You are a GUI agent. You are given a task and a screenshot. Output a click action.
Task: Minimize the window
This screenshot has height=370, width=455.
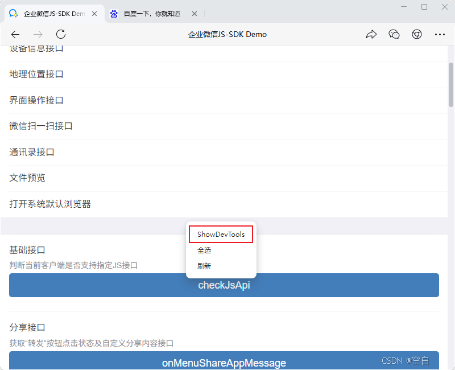pos(404,6)
